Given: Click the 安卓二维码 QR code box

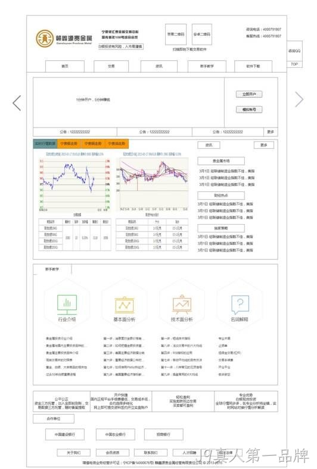Looking at the screenshot, I should coord(202,35).
